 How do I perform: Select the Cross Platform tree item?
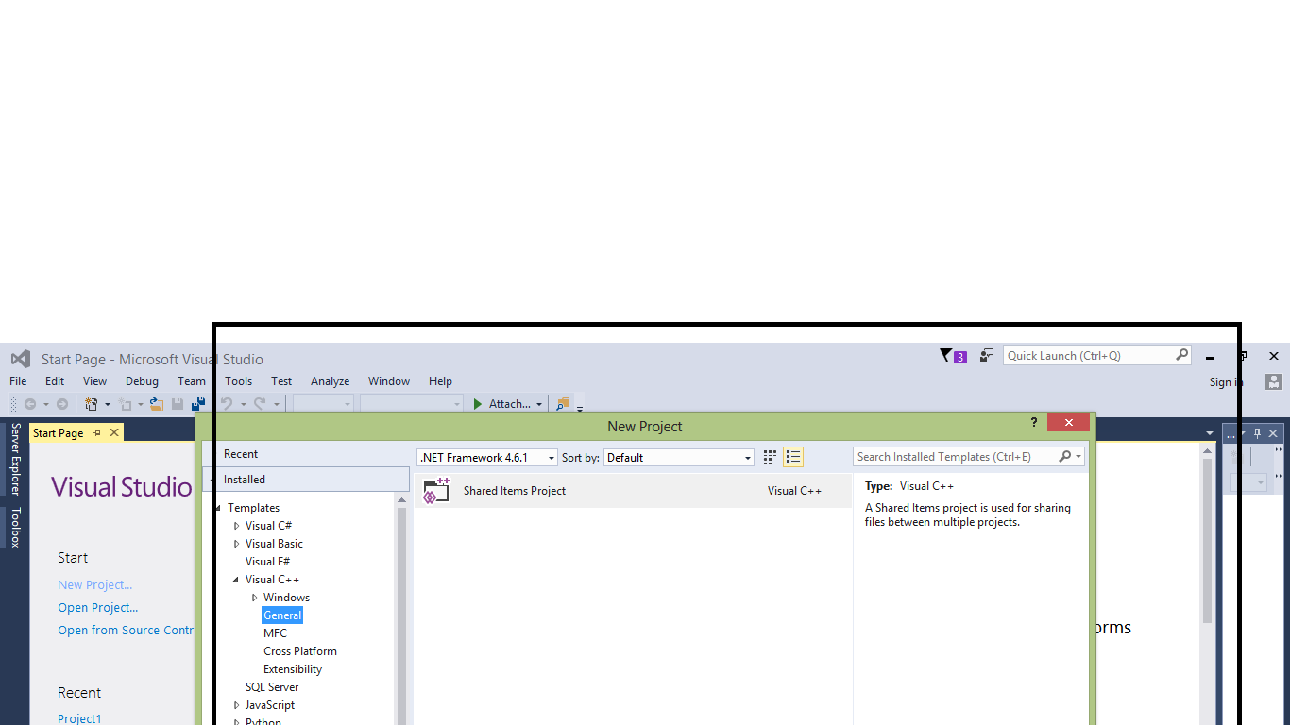pyautogui.click(x=300, y=651)
